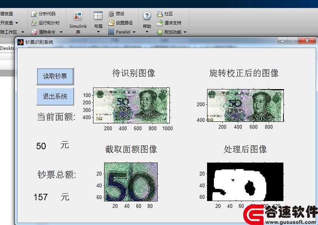The height and width of the screenshot is (225, 318).
Task: Click the Parallel icon
Action: click(x=111, y=32)
